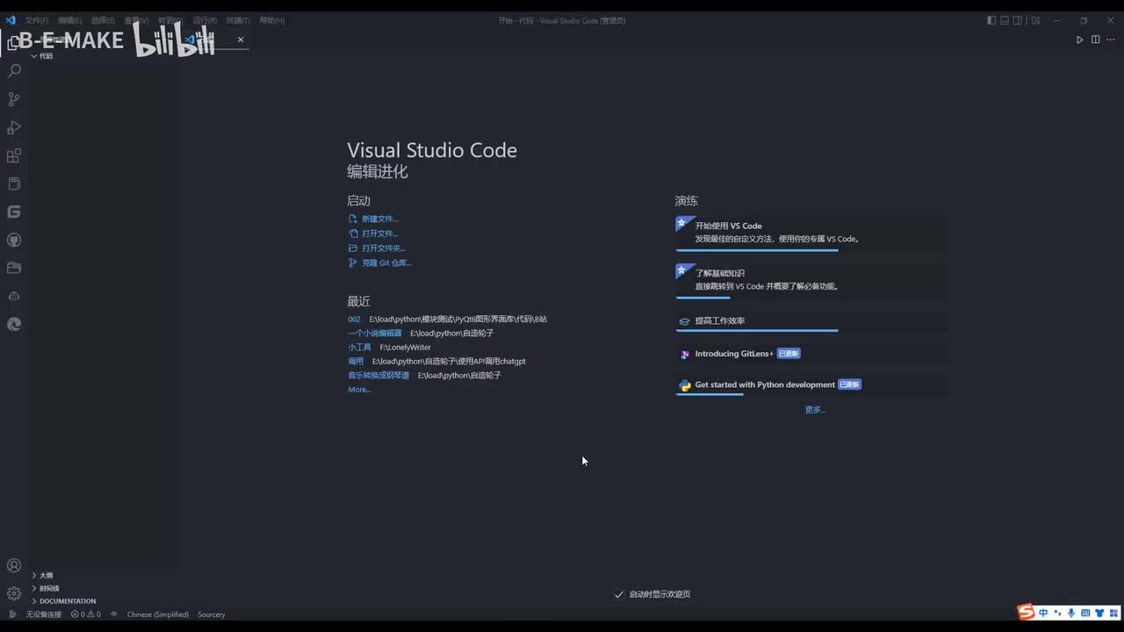Open the Manage gear icon
This screenshot has height=632, width=1124.
[14, 594]
